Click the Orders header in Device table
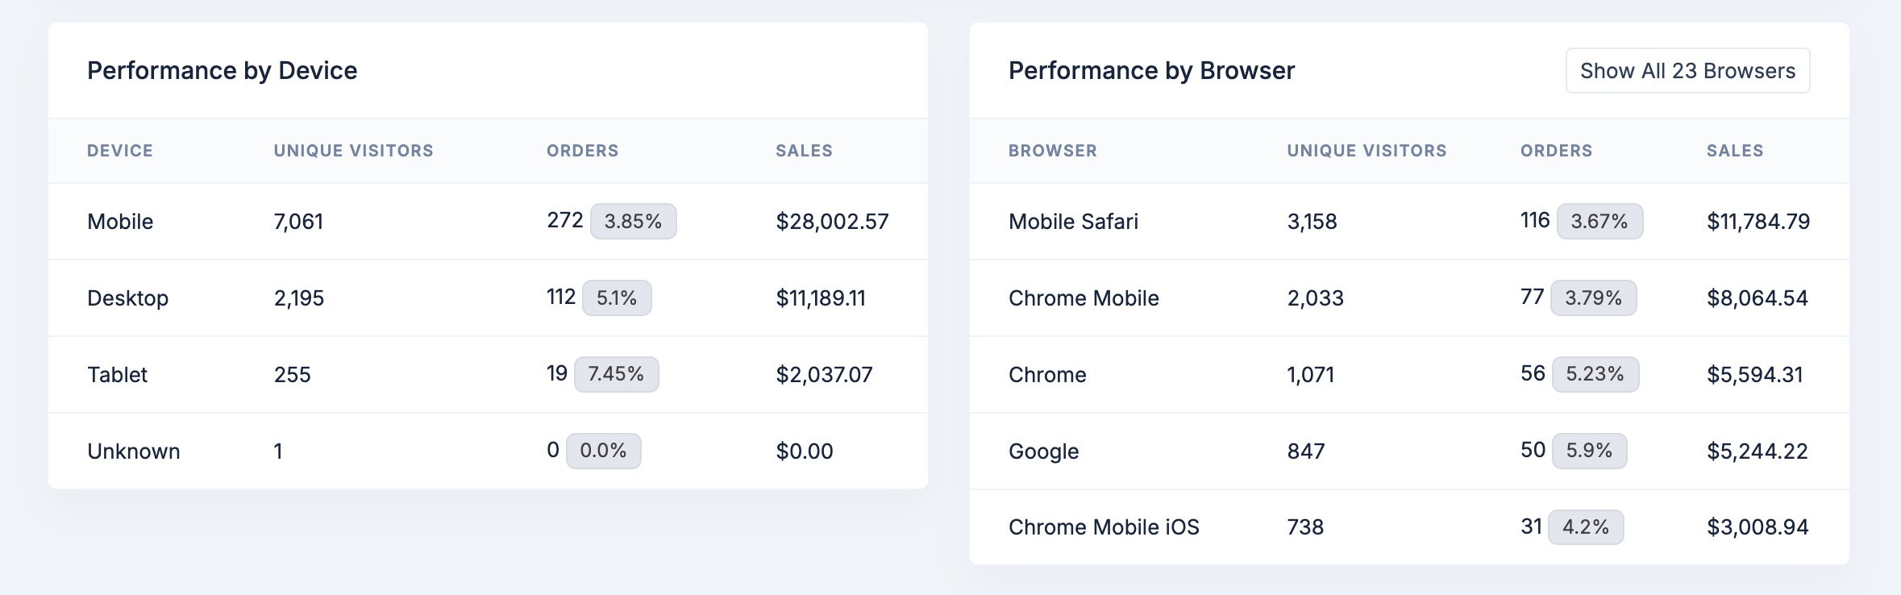The height and width of the screenshot is (595, 1901). pos(583,151)
